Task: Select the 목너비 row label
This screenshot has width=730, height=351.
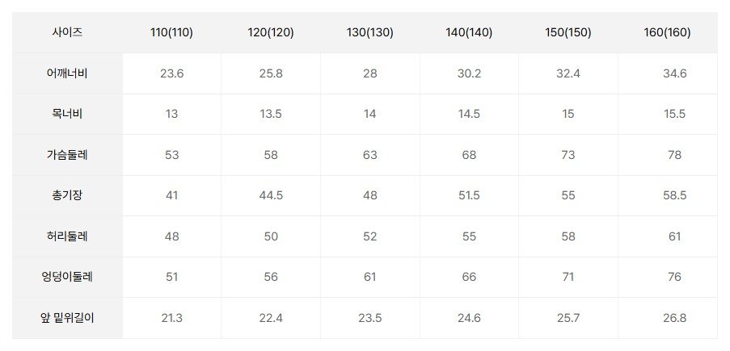Action: coord(68,114)
